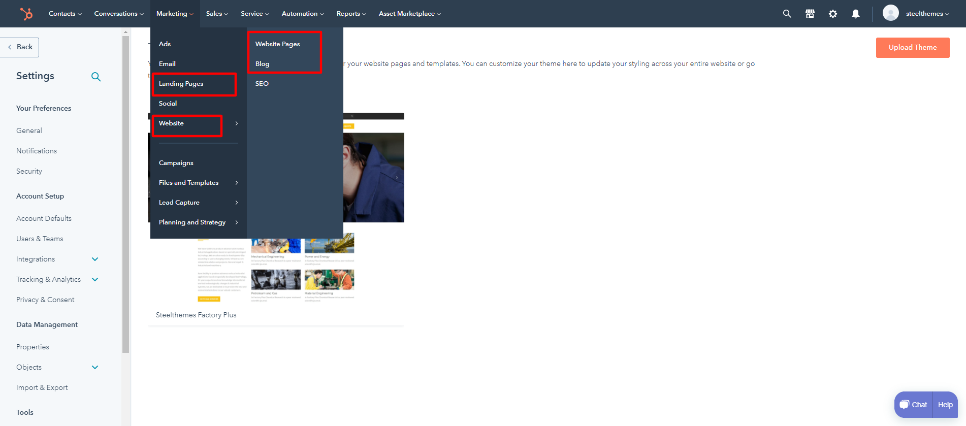Go back using the Back button
Screen dimensions: 966x426
[x=20, y=47]
